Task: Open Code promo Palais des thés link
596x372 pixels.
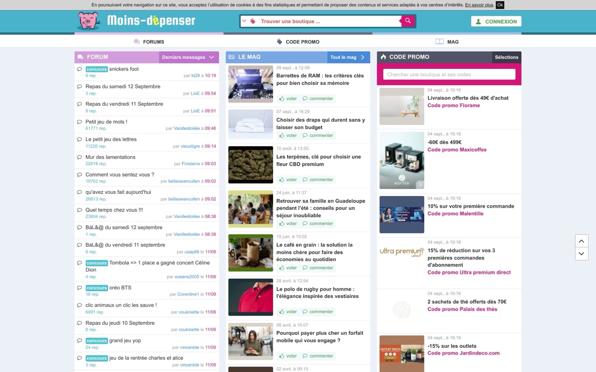Action: tap(462, 309)
